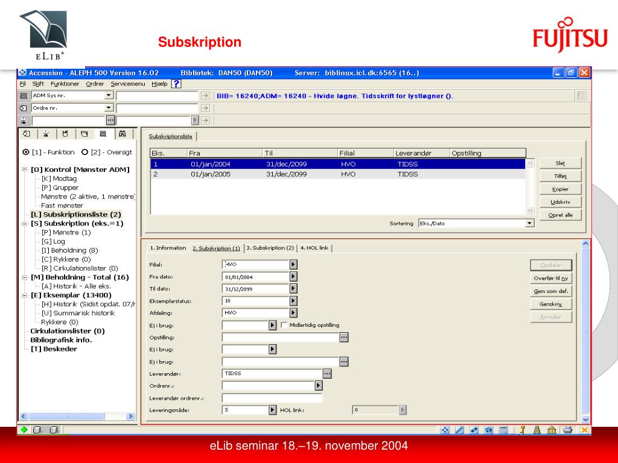Click the library building icon in status bar
The height and width of the screenshot is (463, 618).
[x=552, y=430]
